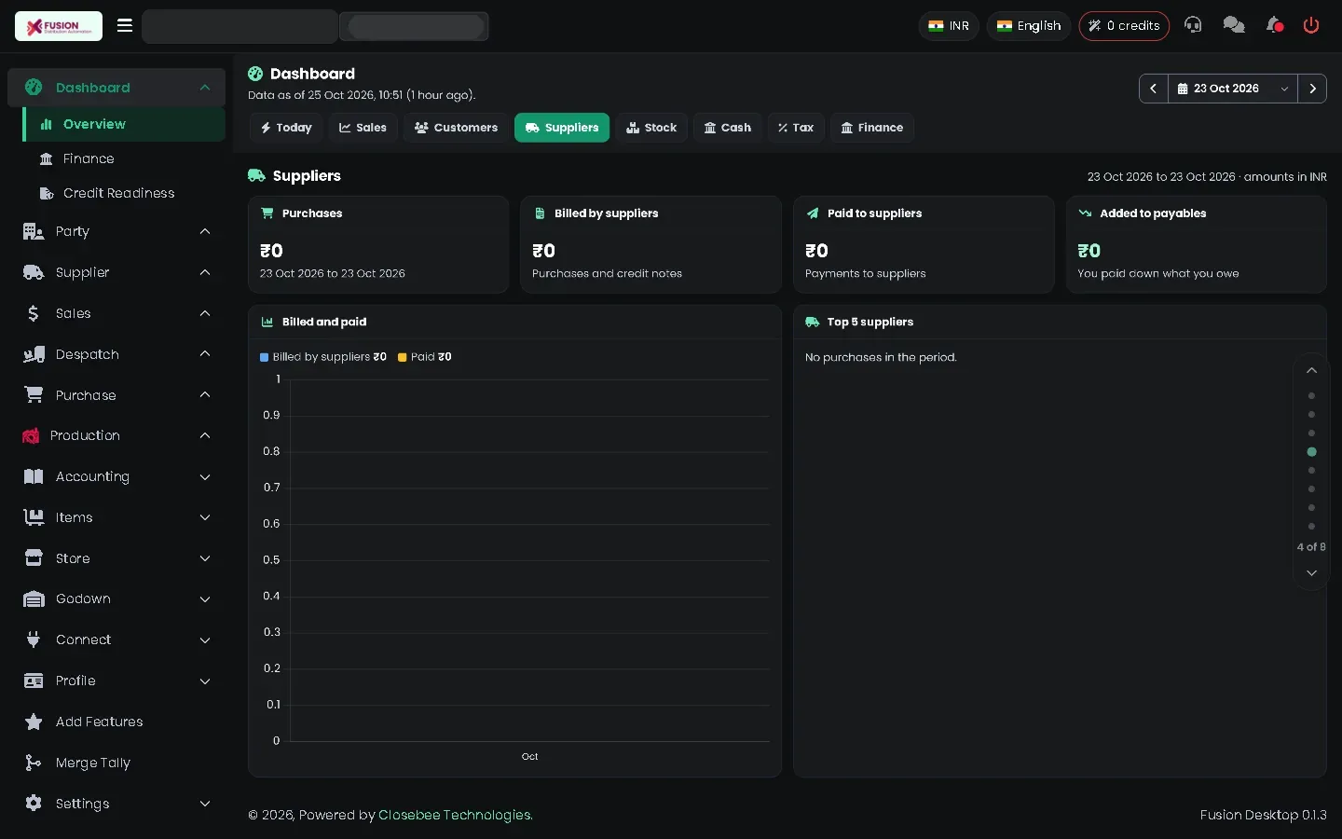
Task: Click the red power logout icon
Action: (1311, 25)
